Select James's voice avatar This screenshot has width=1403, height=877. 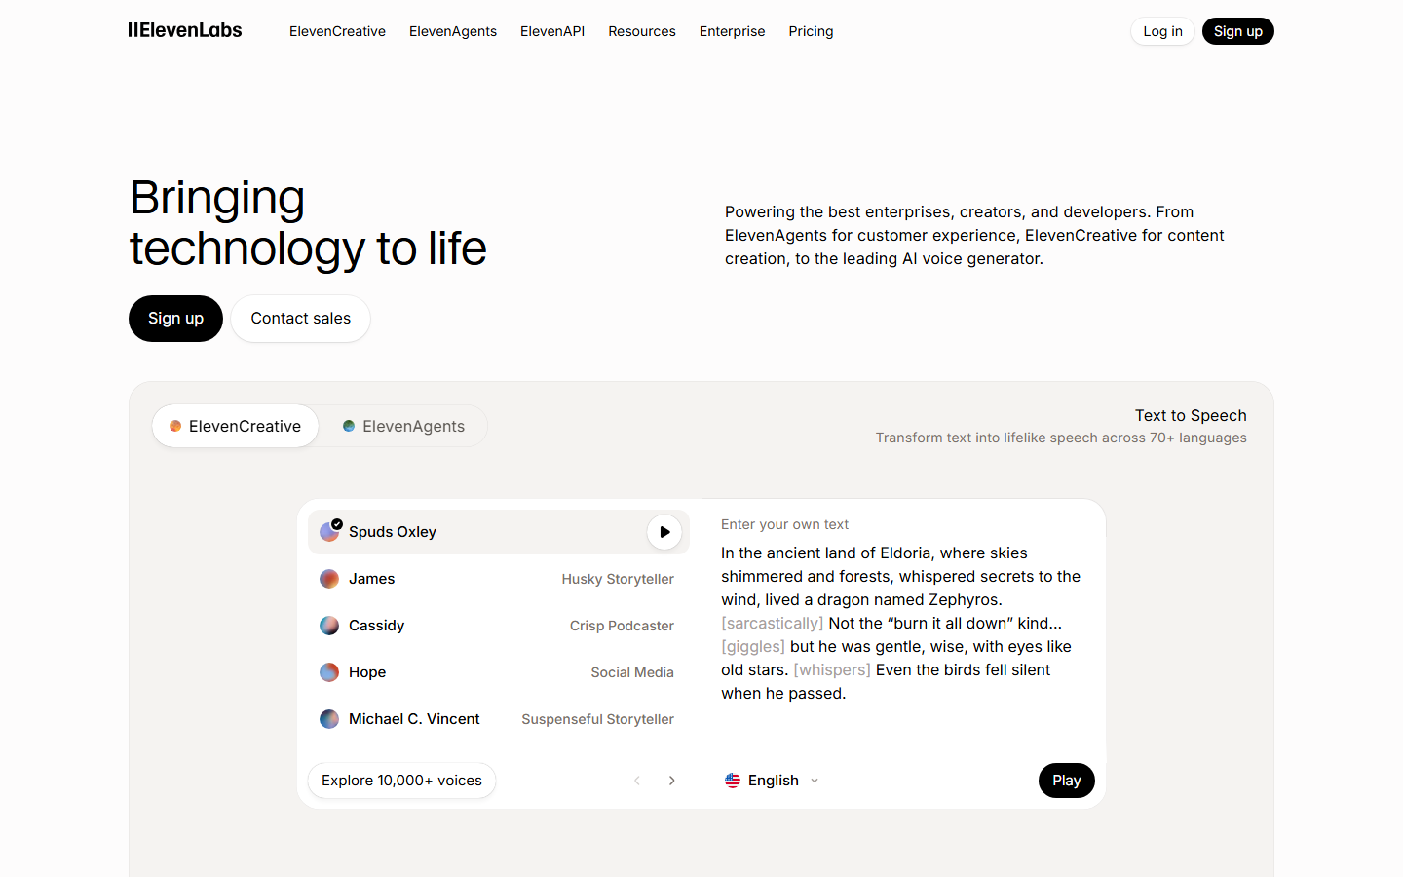[x=329, y=578]
